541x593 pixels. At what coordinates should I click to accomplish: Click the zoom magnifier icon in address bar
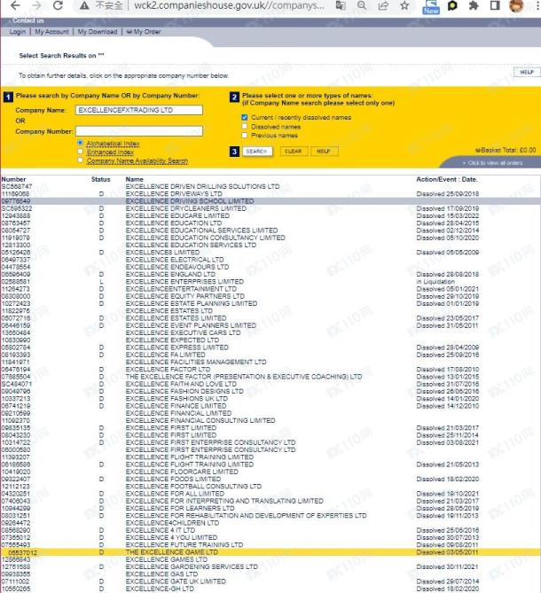point(362,5)
